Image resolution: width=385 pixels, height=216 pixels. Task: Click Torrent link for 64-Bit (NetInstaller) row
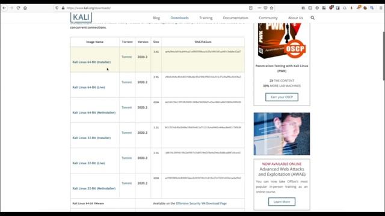(x=127, y=107)
